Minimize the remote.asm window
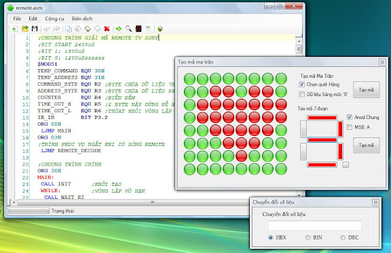This screenshot has height=253, width=391. (269, 6)
